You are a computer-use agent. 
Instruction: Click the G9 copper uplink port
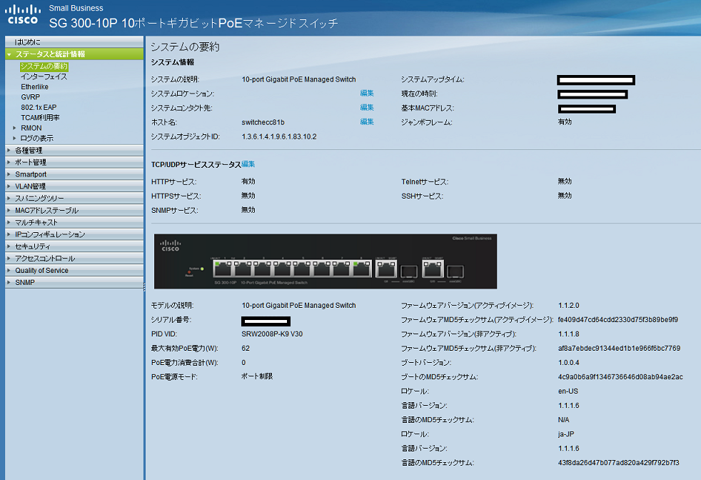(x=385, y=269)
